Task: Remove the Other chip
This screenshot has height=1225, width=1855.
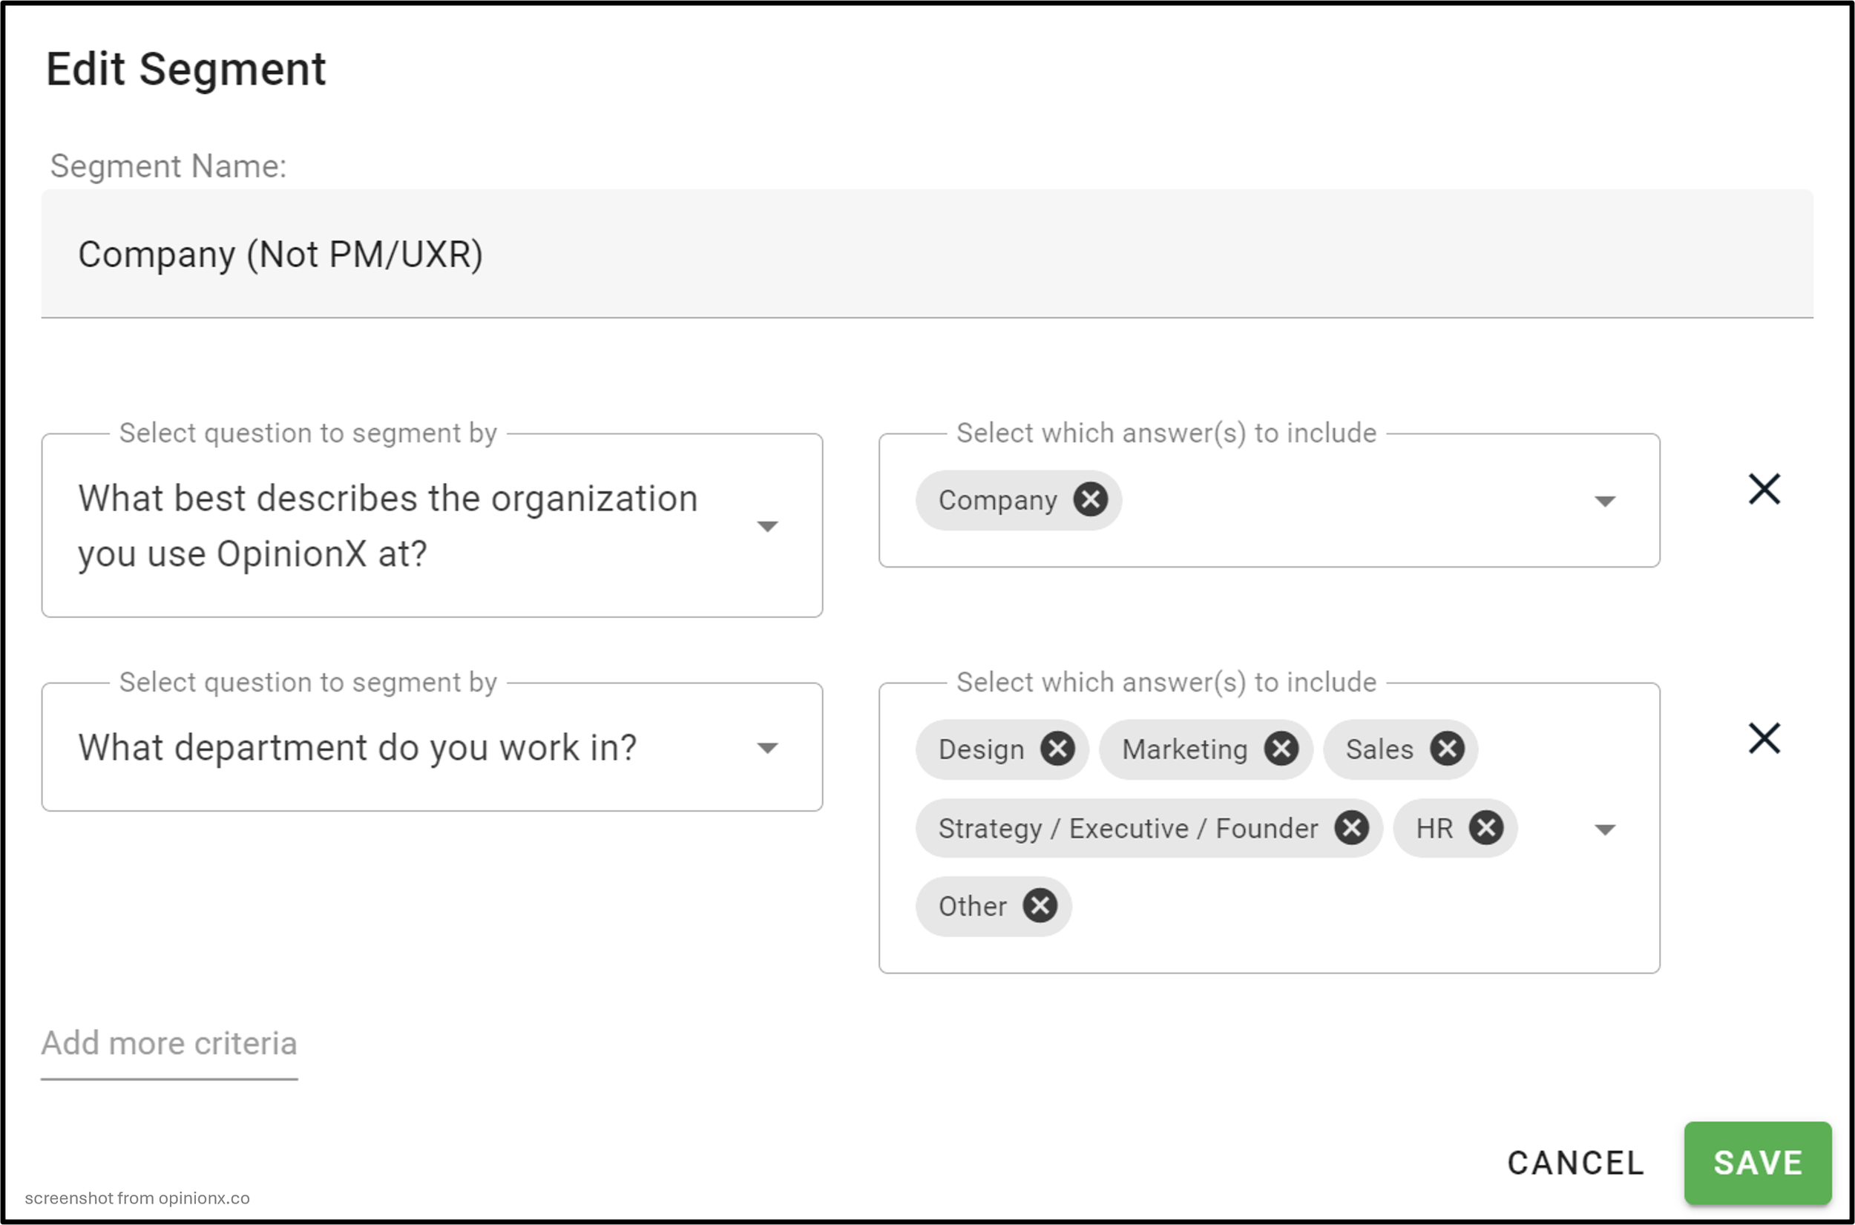Action: (1040, 905)
